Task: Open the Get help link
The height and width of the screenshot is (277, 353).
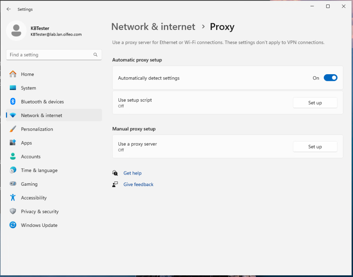Action: (x=132, y=173)
